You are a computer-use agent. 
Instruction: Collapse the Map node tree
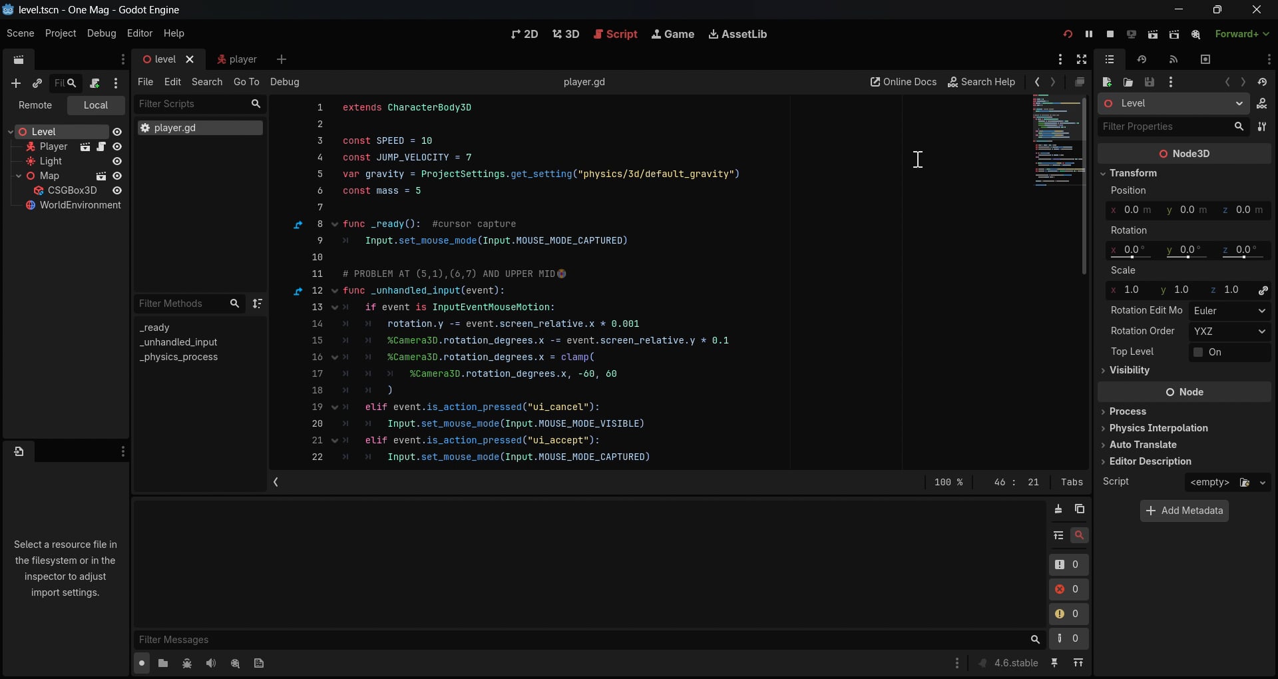tap(19, 176)
